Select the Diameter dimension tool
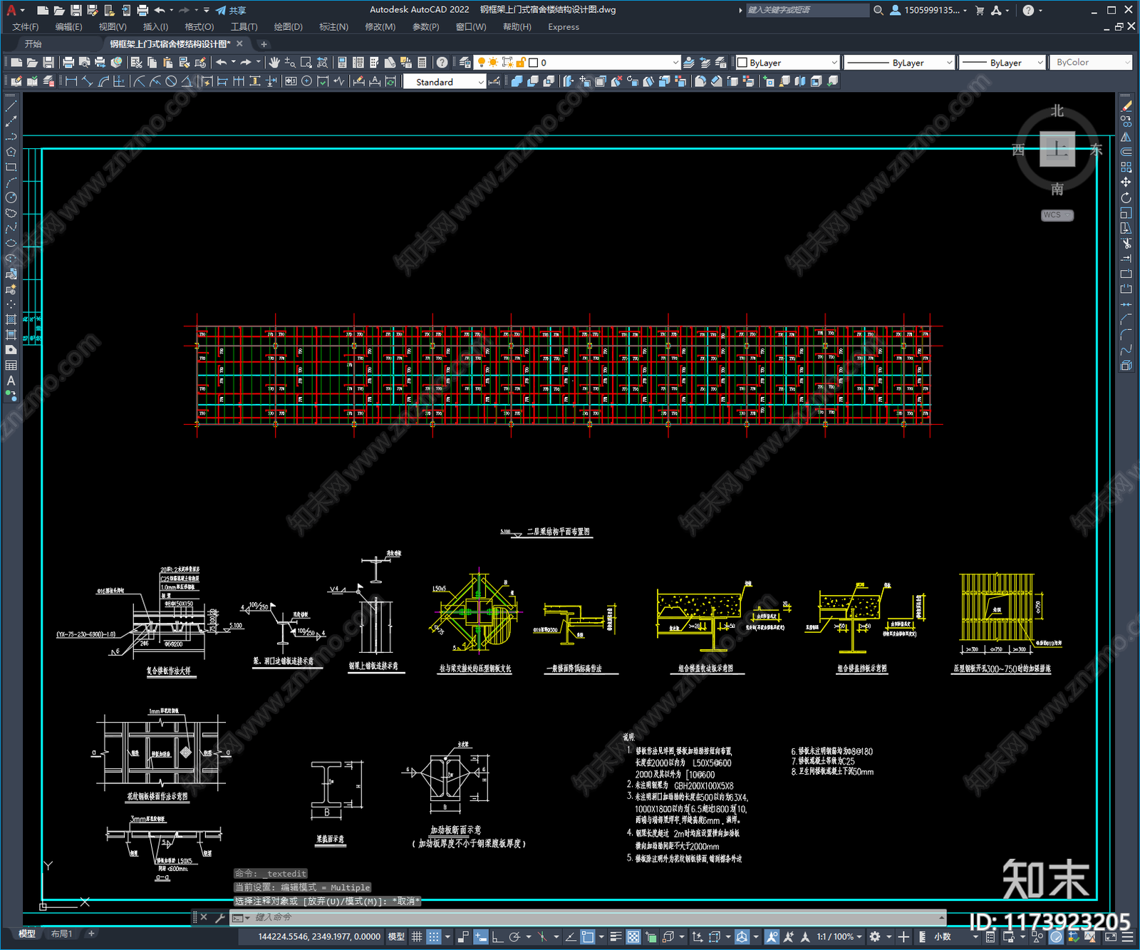Viewport: 1140px width, 950px height. [171, 81]
